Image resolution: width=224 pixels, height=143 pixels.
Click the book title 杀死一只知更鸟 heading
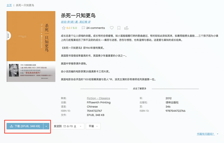coord(78,15)
